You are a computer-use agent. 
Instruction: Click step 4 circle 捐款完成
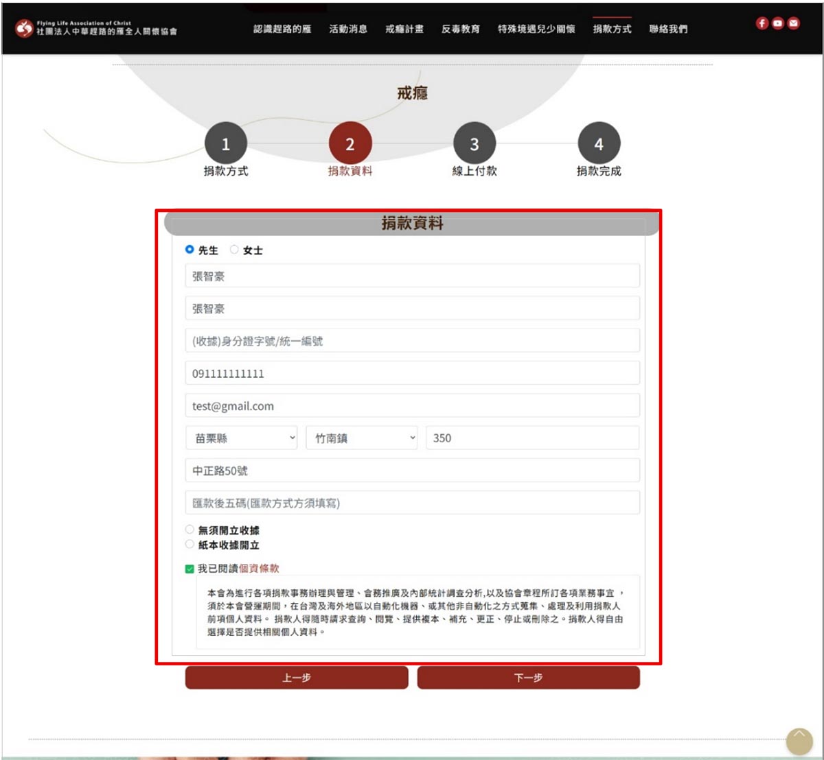[599, 144]
